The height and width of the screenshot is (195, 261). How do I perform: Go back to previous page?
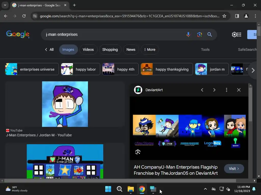pos(6,16)
